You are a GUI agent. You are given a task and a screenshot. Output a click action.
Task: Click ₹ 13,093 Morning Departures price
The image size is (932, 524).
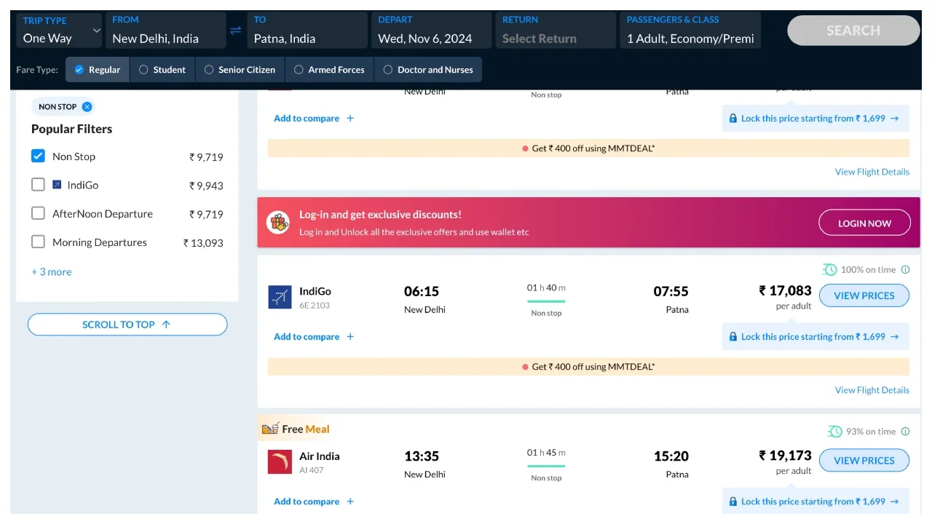coord(203,243)
